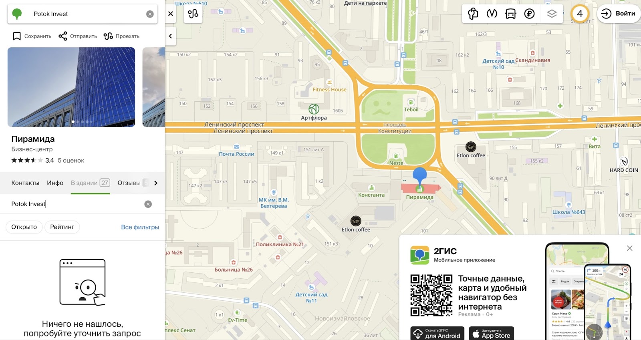Image resolution: width=641 pixels, height=340 pixels.
Task: Open the Пирамида building photo thumbnail
Action: click(71, 87)
